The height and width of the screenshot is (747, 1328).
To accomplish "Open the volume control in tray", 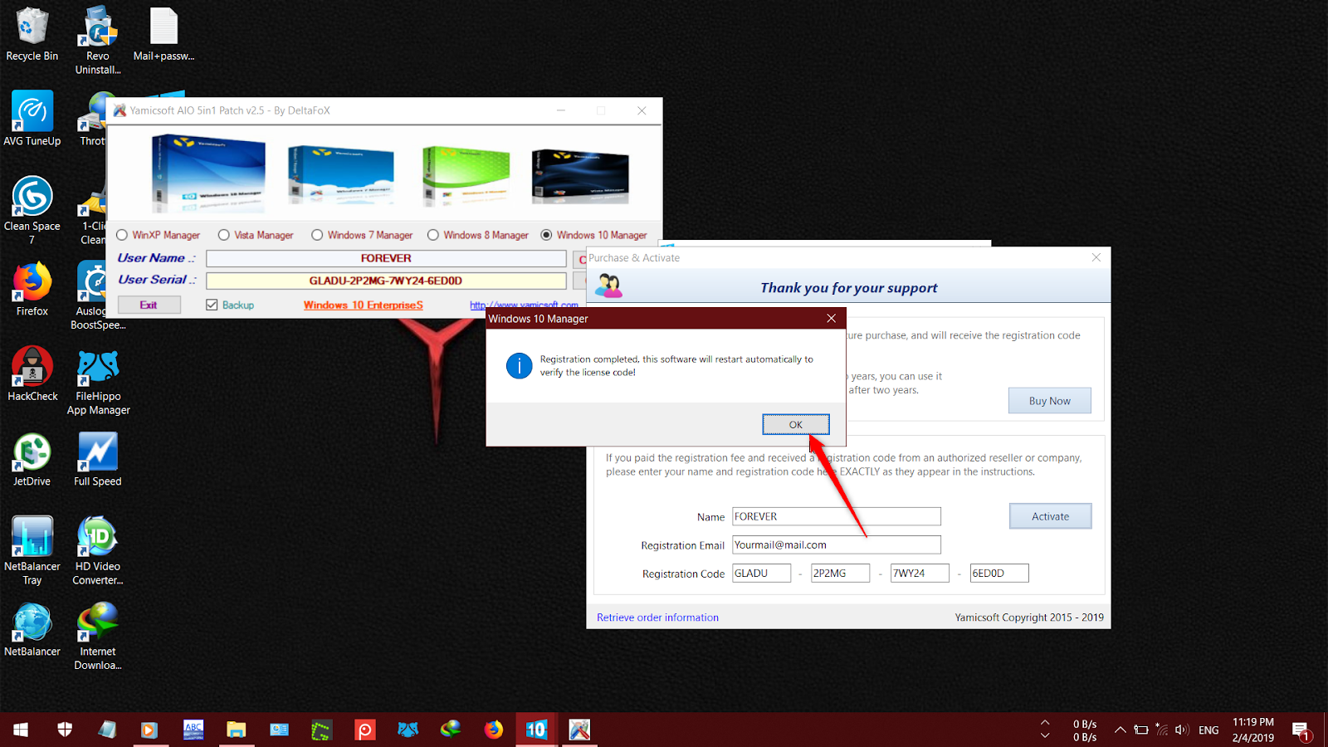I will (x=1182, y=730).
